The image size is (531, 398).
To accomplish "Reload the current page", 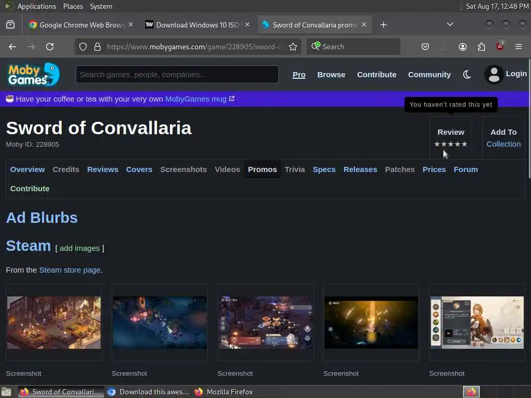I will (x=50, y=47).
